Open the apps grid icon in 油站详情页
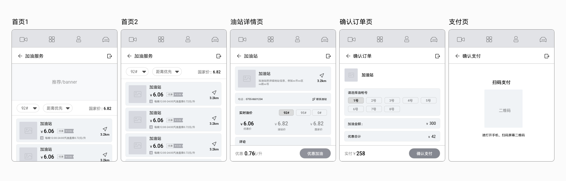 click(270, 39)
